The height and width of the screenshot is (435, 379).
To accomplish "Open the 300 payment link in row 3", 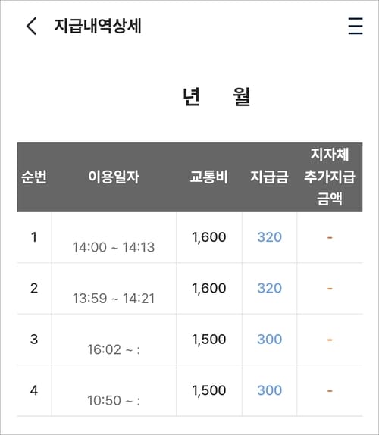I will pyautogui.click(x=269, y=339).
